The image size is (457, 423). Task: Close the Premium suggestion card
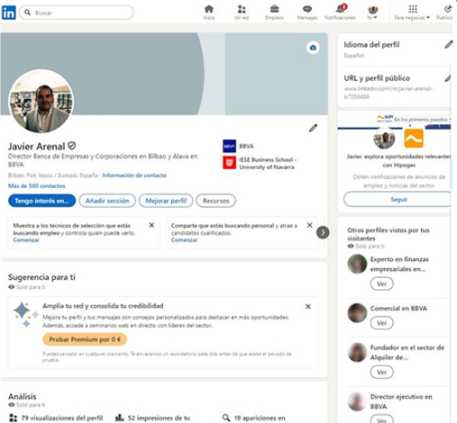point(308,306)
